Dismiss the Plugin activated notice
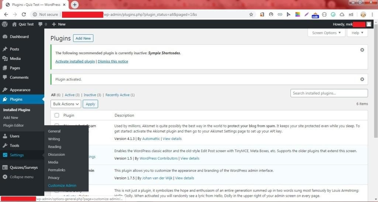The height and width of the screenshot is (202, 378). [362, 79]
